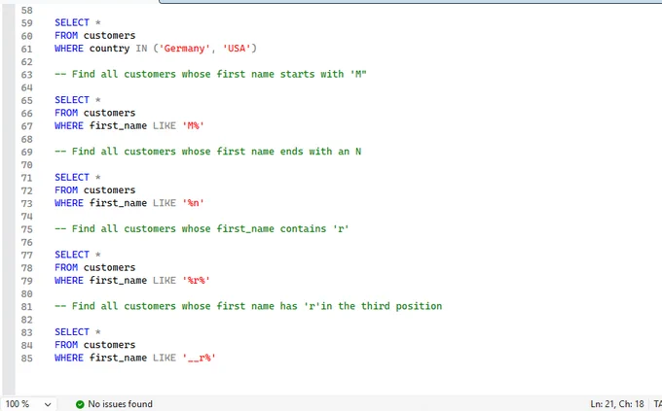Viewport: 662px width, 411px height.
Task: Click the IN keyword on line 61
Action: [x=141, y=49]
